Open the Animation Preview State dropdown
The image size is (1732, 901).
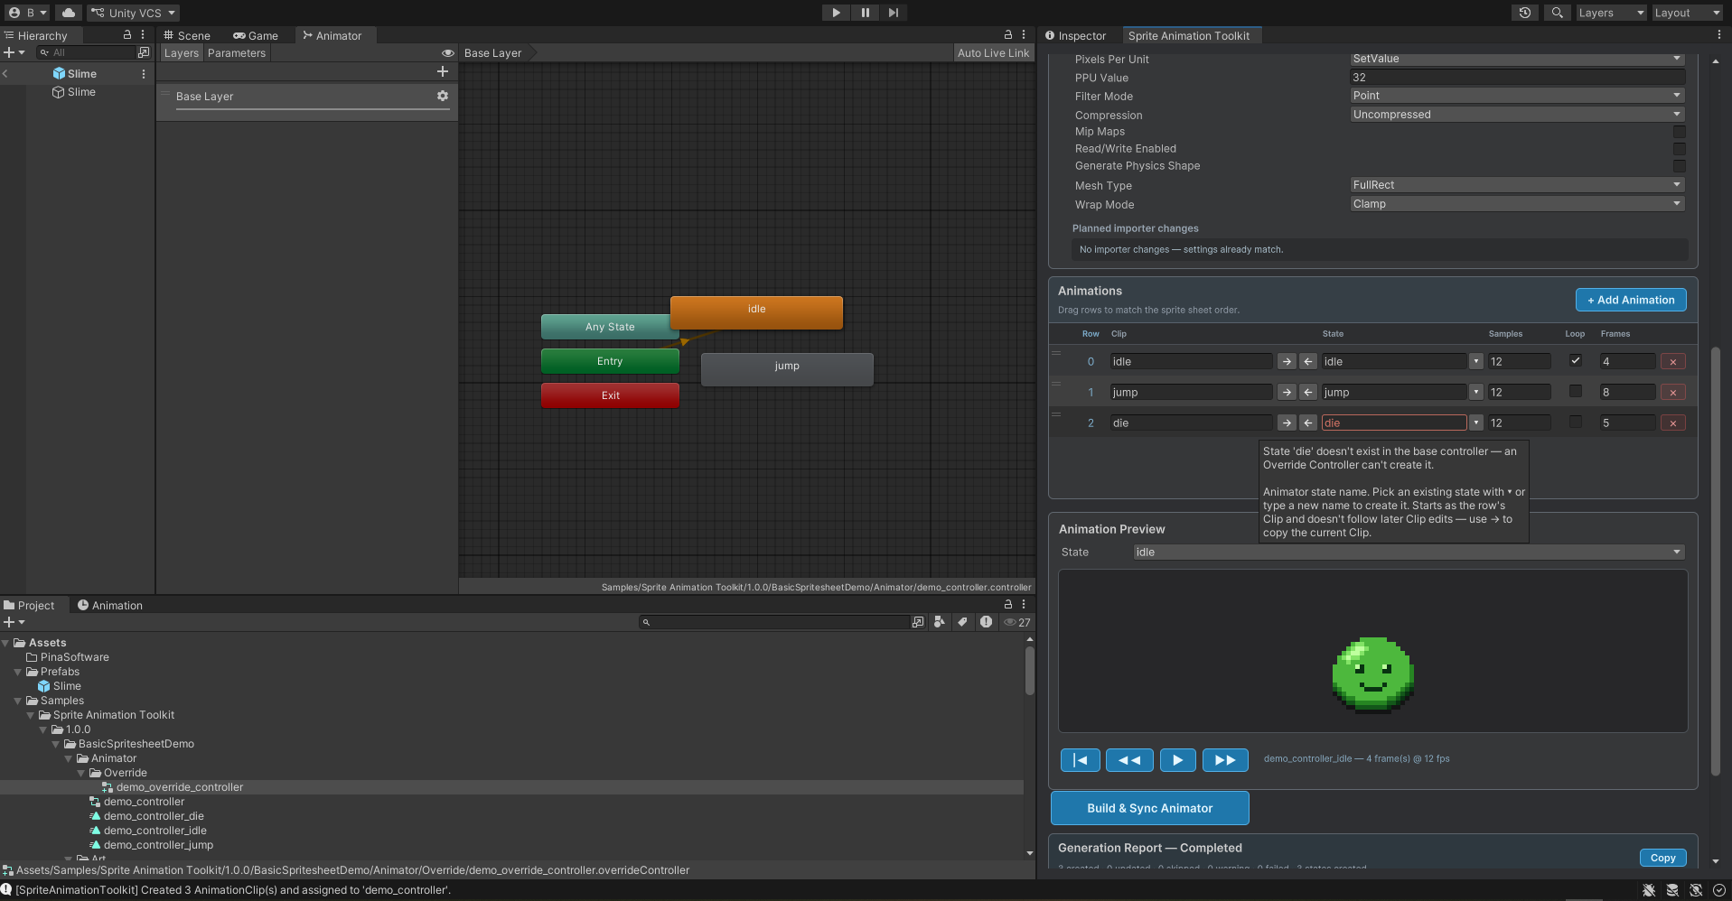coord(1409,553)
